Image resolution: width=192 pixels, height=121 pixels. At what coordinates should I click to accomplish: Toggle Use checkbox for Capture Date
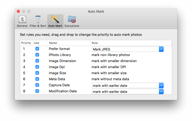pos(37,85)
